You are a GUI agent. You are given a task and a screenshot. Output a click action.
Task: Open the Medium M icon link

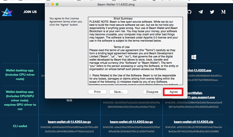223,12
